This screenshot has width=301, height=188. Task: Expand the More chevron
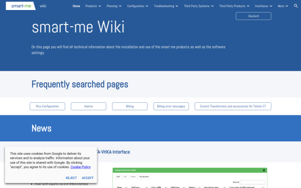pyautogui.click(x=286, y=6)
